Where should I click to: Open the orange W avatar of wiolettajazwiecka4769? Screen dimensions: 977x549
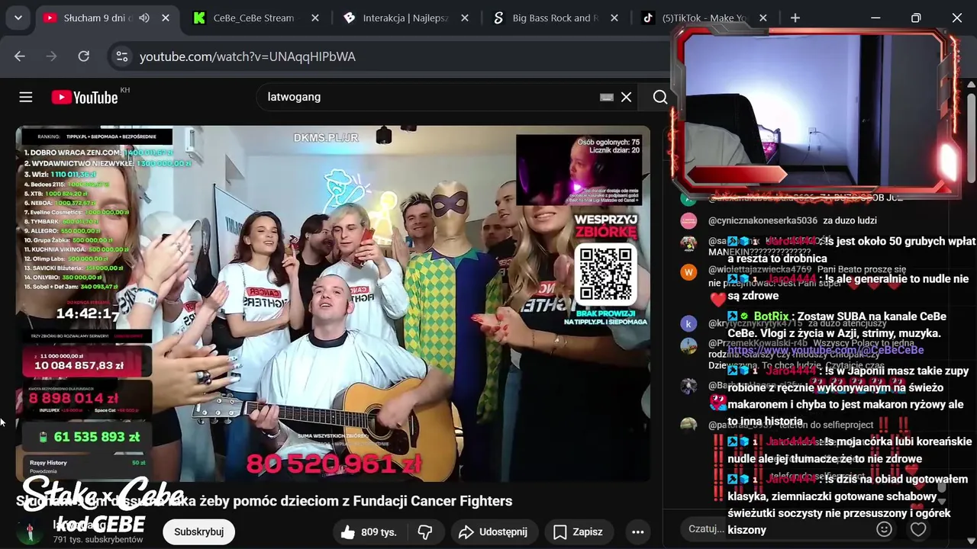click(688, 272)
